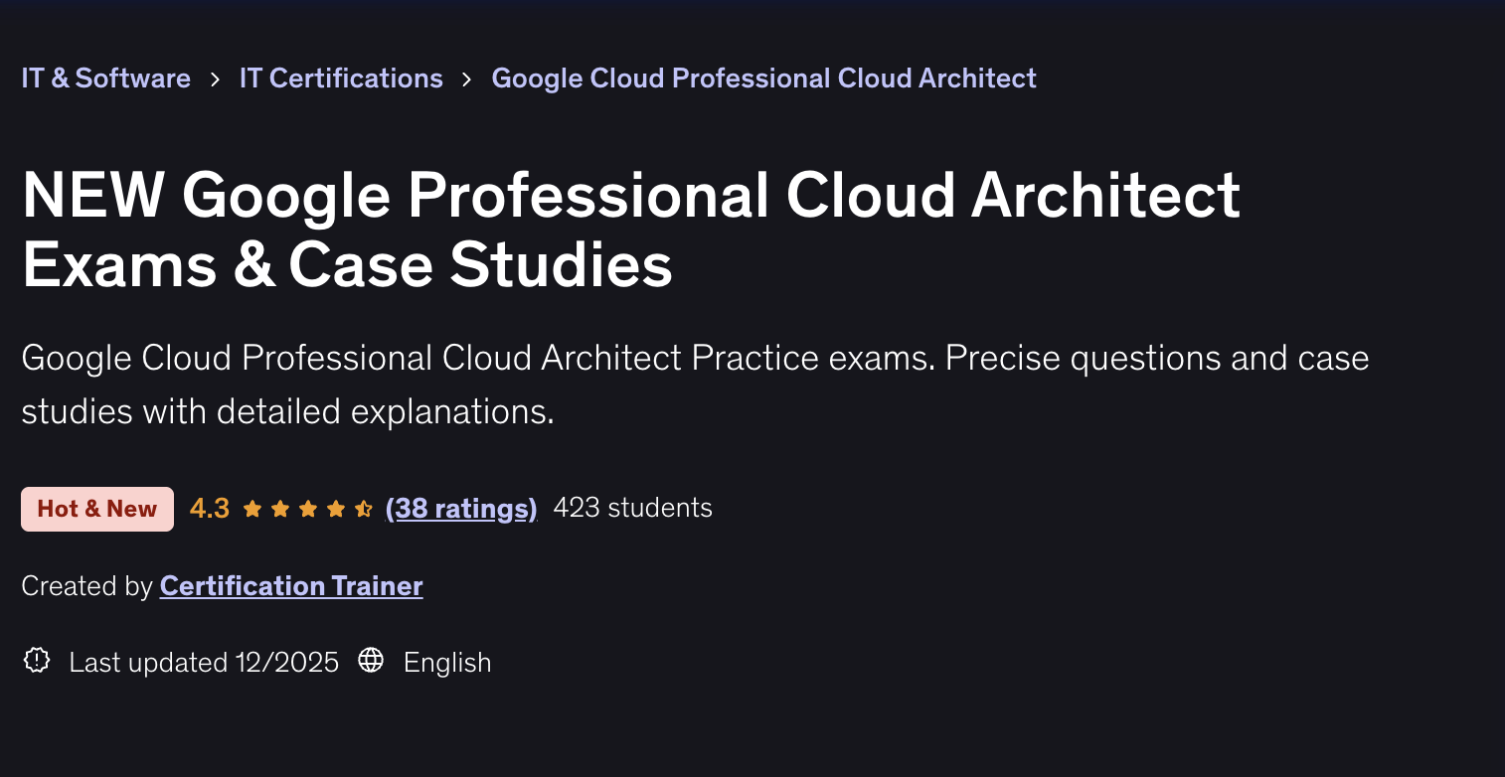Click the globe language icon
This screenshot has width=1505, height=777.
(371, 660)
